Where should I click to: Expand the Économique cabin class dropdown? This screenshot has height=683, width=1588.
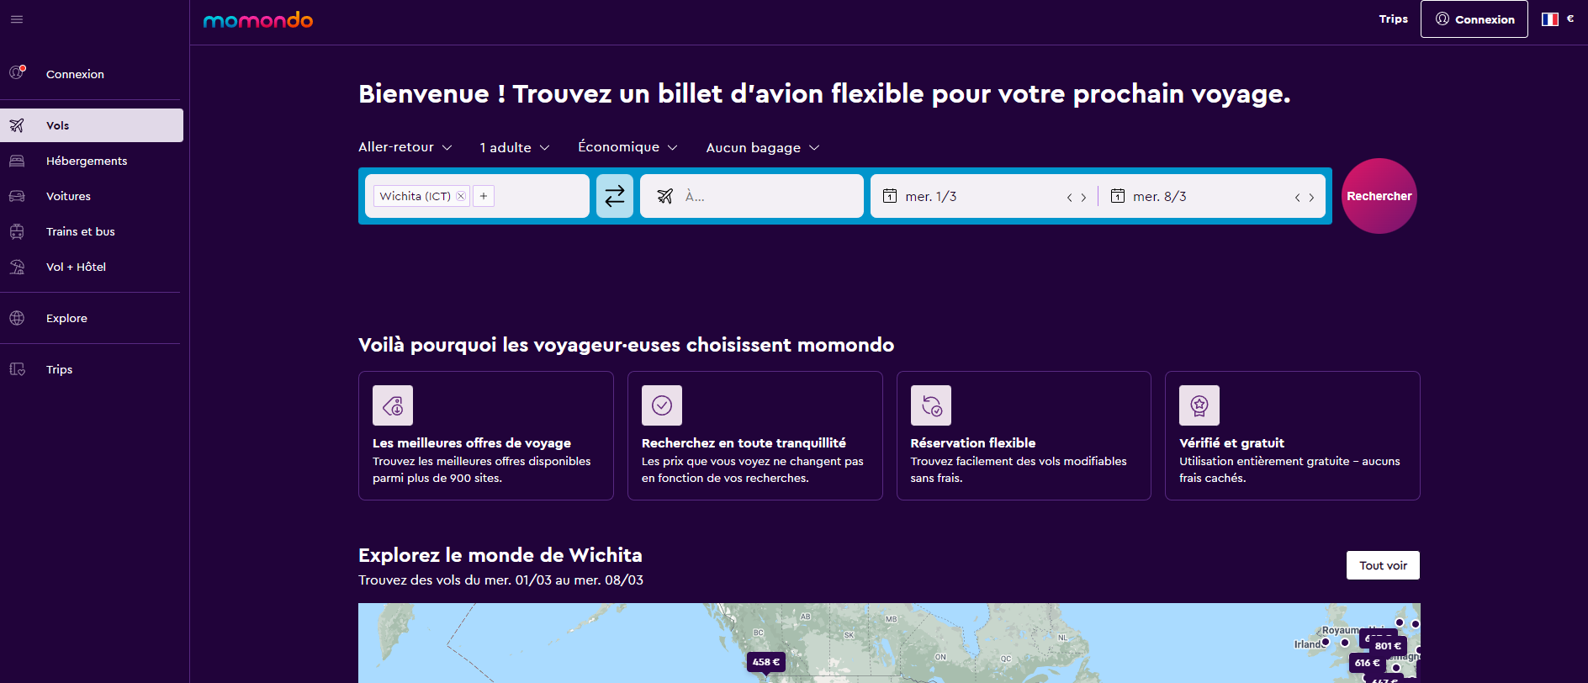[627, 147]
